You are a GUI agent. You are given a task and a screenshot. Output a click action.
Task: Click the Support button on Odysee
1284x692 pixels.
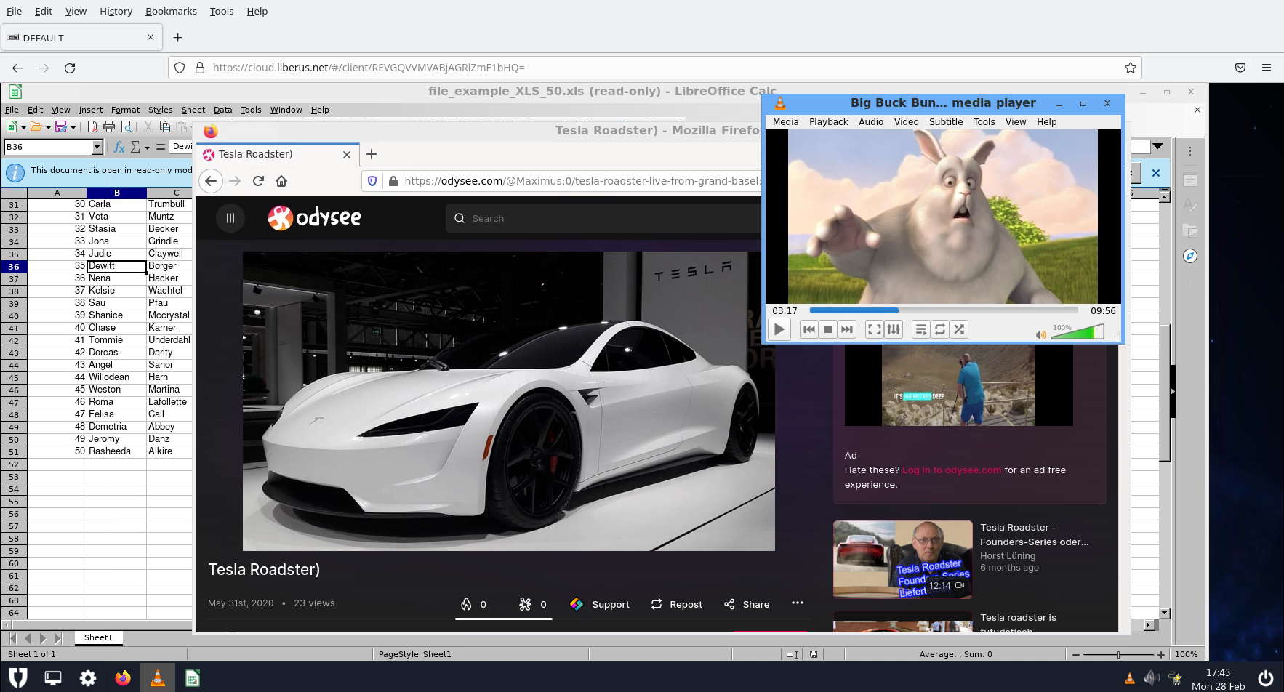click(600, 604)
